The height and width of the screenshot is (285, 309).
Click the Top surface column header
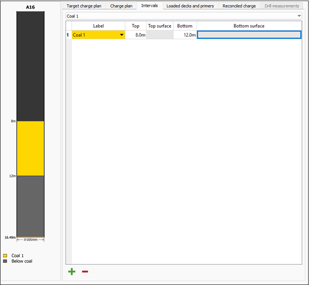[x=160, y=26]
